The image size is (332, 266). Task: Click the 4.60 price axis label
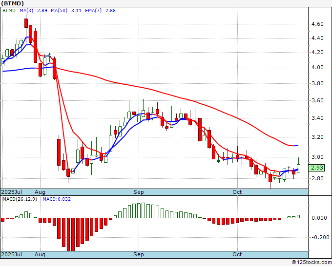pyautogui.click(x=317, y=24)
